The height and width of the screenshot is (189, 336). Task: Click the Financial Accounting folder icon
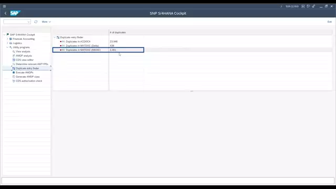pos(10,39)
